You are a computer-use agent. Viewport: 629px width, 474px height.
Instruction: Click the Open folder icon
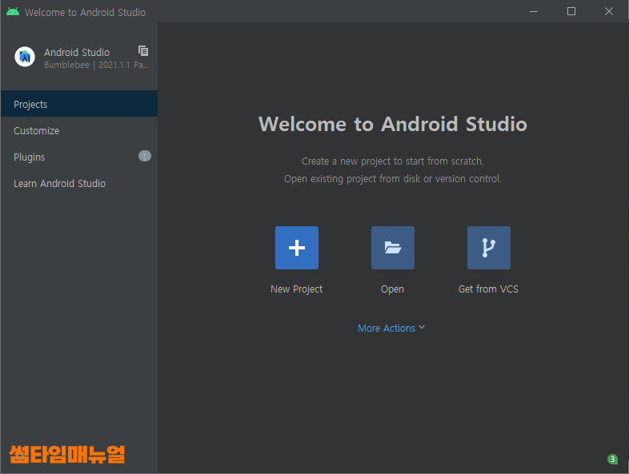[393, 248]
